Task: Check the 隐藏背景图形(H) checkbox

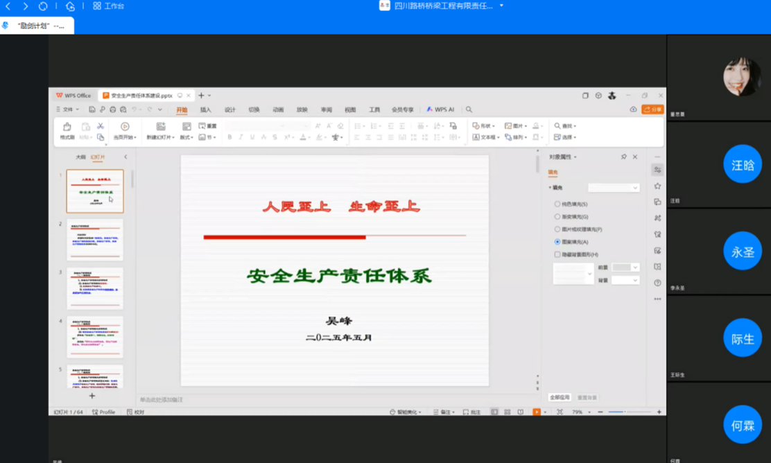Action: coord(557,254)
